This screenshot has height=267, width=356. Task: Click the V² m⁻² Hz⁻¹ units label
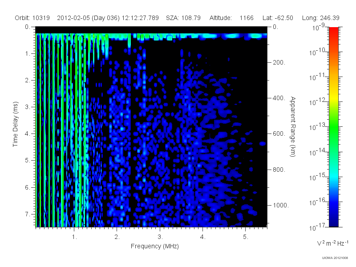point(332,243)
